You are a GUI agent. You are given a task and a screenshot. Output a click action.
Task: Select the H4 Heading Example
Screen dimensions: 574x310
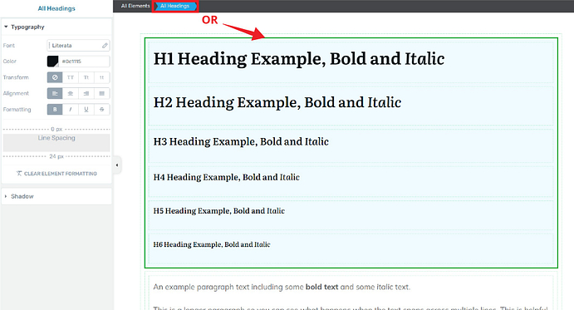[x=351, y=181]
